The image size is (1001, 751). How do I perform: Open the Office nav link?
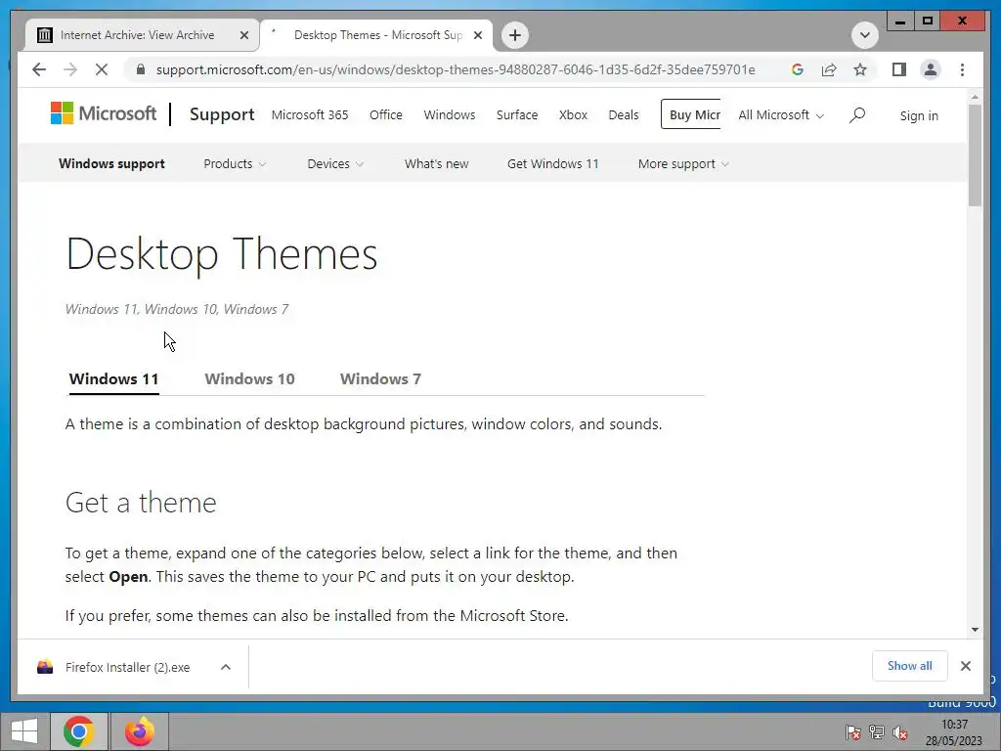pyautogui.click(x=385, y=115)
